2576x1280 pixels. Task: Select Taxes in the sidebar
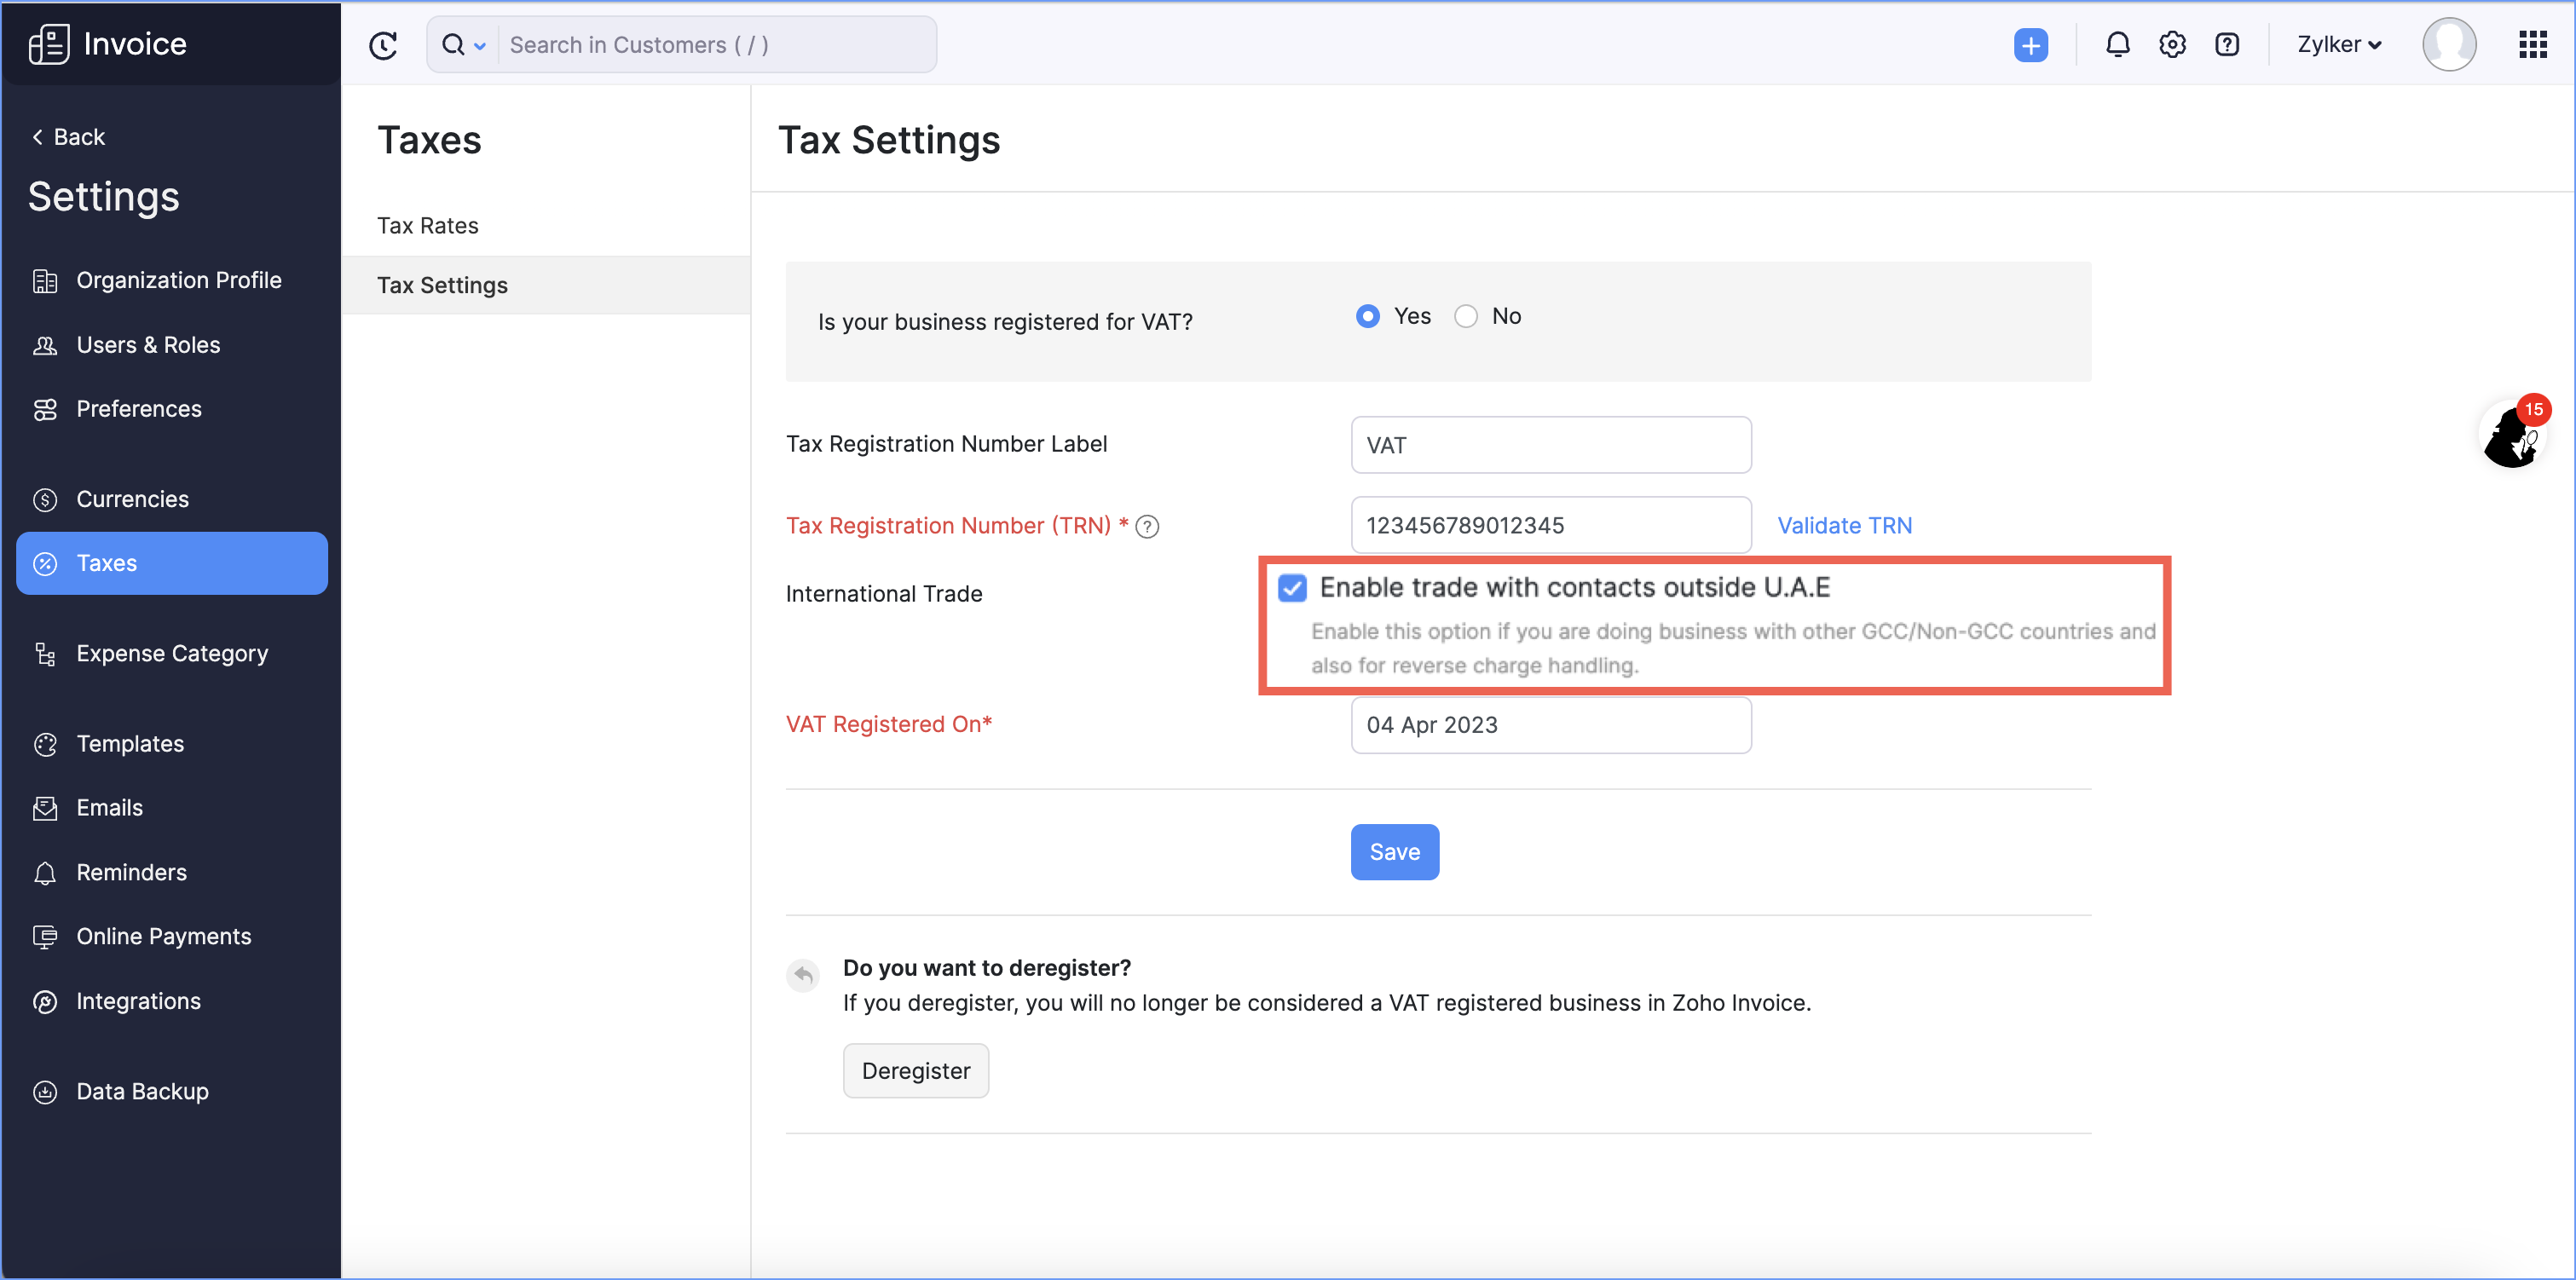pos(172,563)
